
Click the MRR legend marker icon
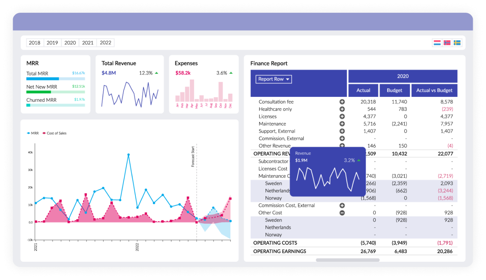(x=28, y=133)
